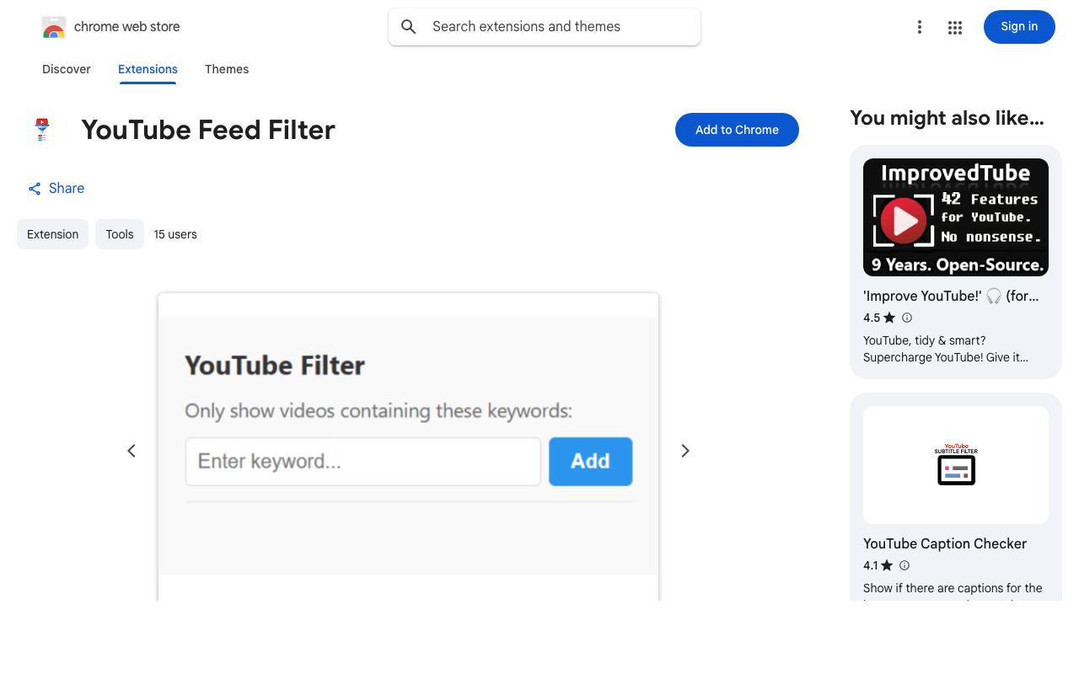This screenshot has width=1079, height=674.
Task: Click the Sign in button
Action: tap(1019, 27)
